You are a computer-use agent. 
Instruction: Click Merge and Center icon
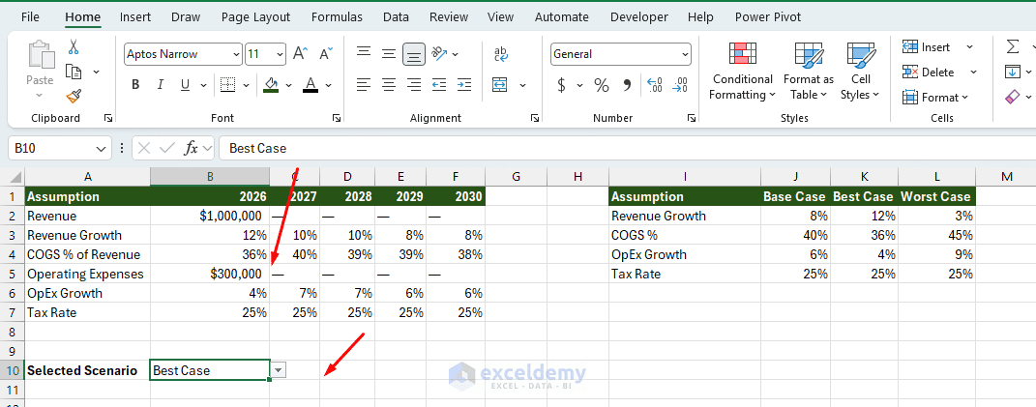click(x=500, y=84)
